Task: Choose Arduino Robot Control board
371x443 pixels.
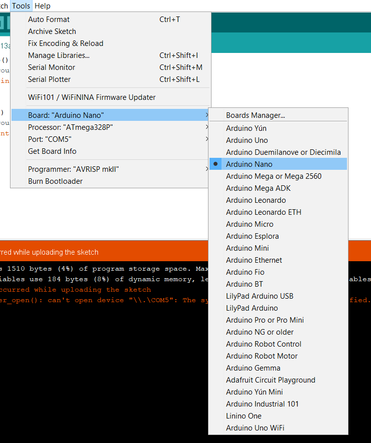Action: tap(278, 344)
